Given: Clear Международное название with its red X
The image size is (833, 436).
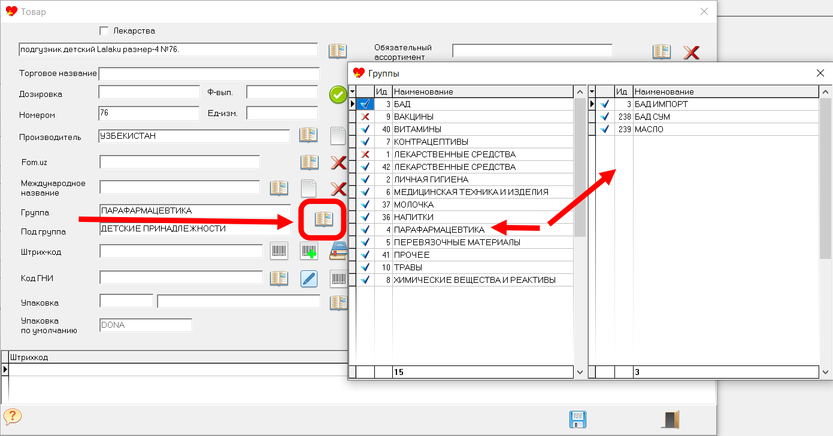Looking at the screenshot, I should click(339, 188).
